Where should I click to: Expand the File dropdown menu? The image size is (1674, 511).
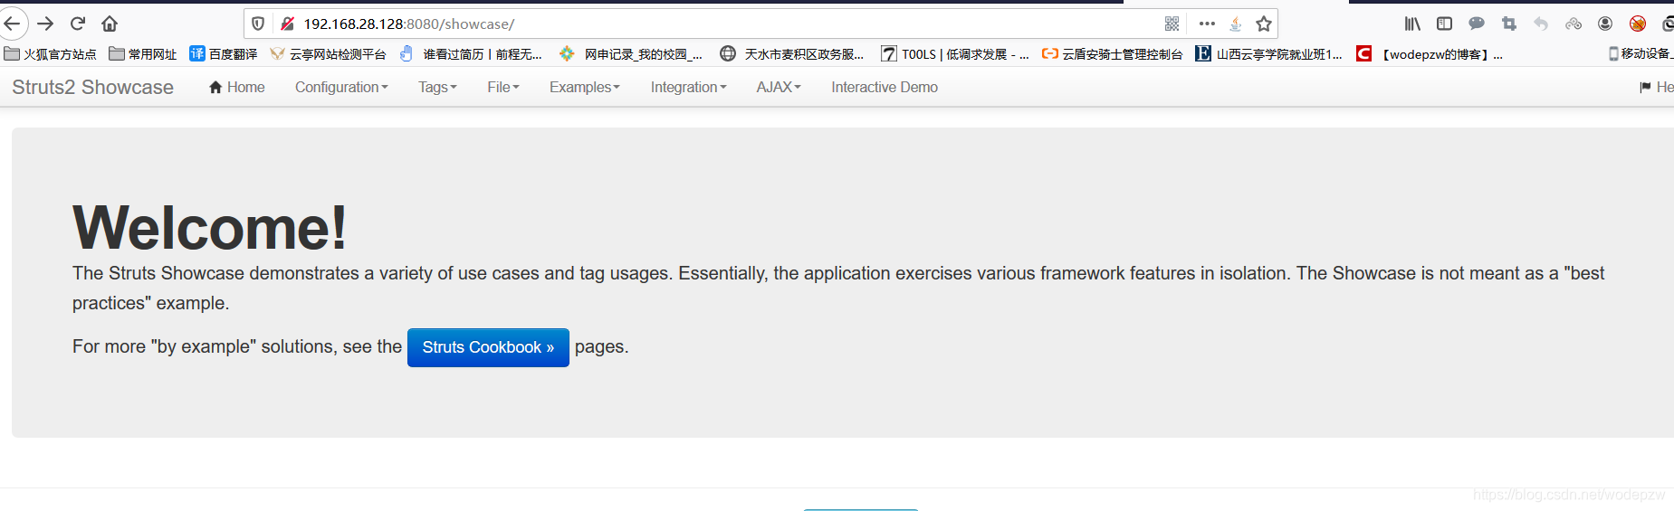tap(503, 87)
